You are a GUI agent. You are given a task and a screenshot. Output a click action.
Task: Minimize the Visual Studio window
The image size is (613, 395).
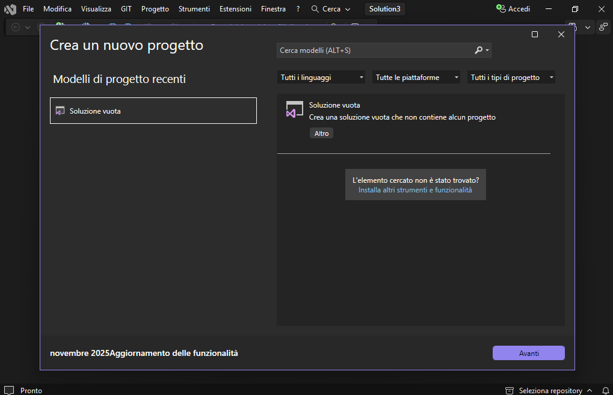click(549, 9)
